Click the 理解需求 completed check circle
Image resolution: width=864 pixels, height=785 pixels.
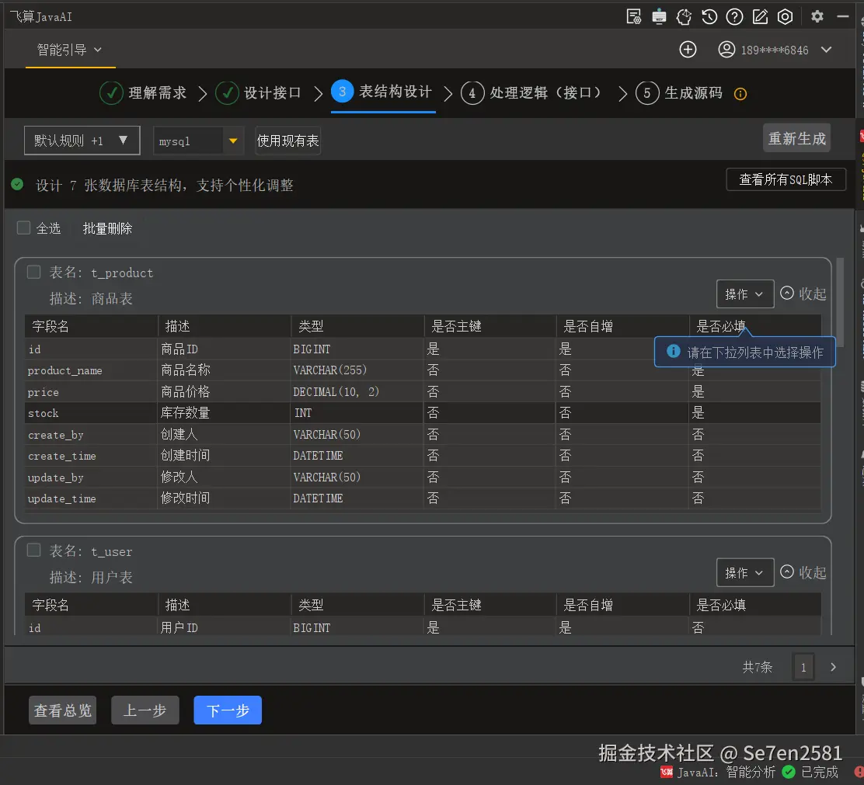point(111,93)
